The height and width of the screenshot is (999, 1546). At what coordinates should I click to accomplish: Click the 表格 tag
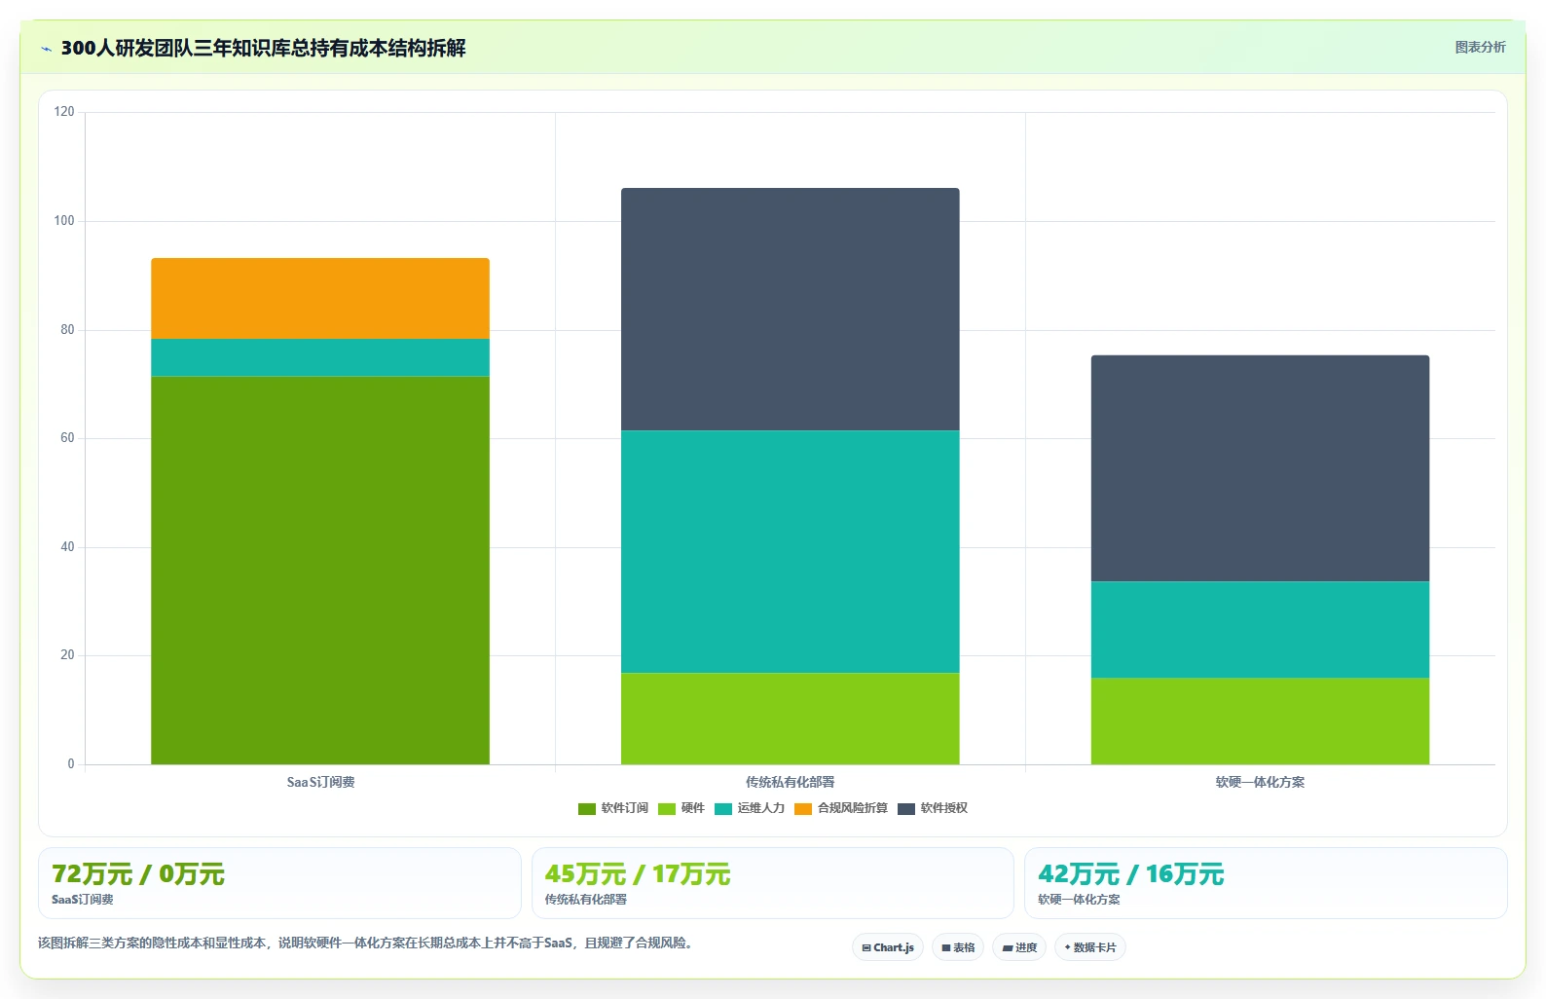pyautogui.click(x=958, y=947)
